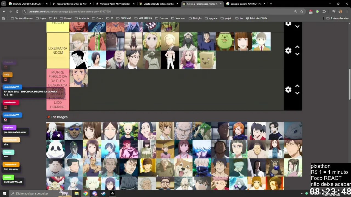Select the paper-bag head character in LIXEIRA tier
The height and width of the screenshot is (197, 351).
tap(206, 60)
